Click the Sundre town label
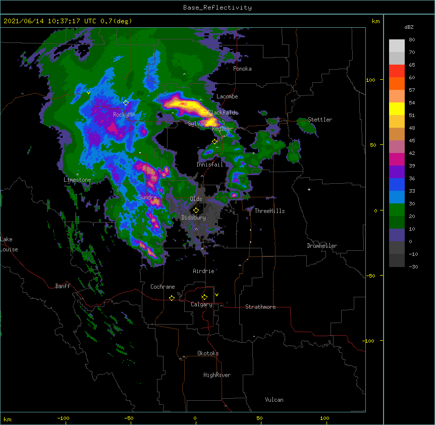This screenshot has height=425, width=435. point(147,197)
